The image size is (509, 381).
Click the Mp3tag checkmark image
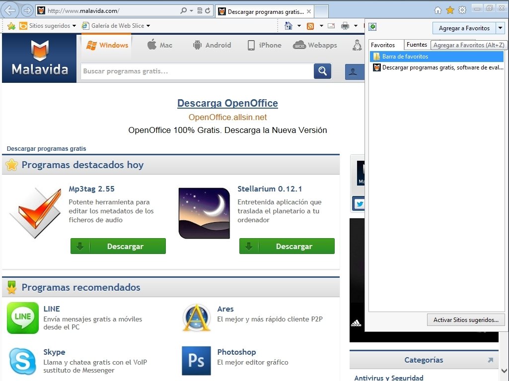(35, 213)
